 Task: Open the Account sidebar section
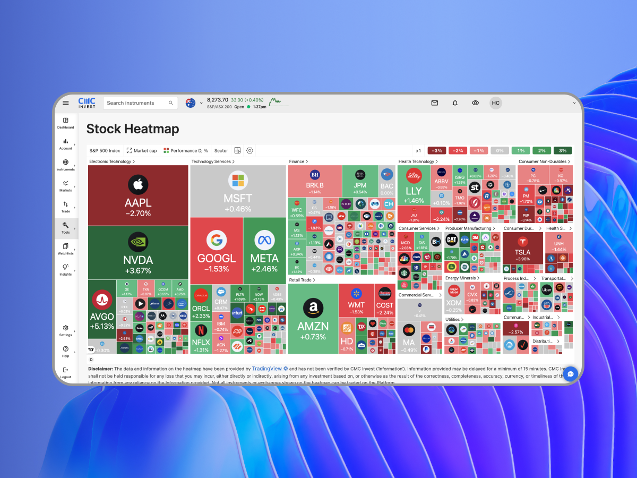[66, 144]
